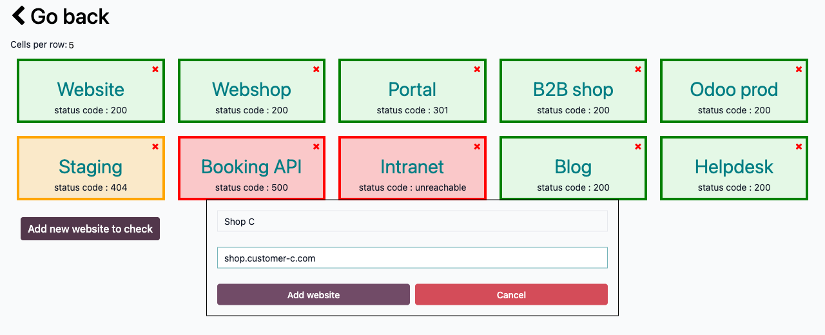Click Add new website to check button
The width and height of the screenshot is (825, 335).
90,229
